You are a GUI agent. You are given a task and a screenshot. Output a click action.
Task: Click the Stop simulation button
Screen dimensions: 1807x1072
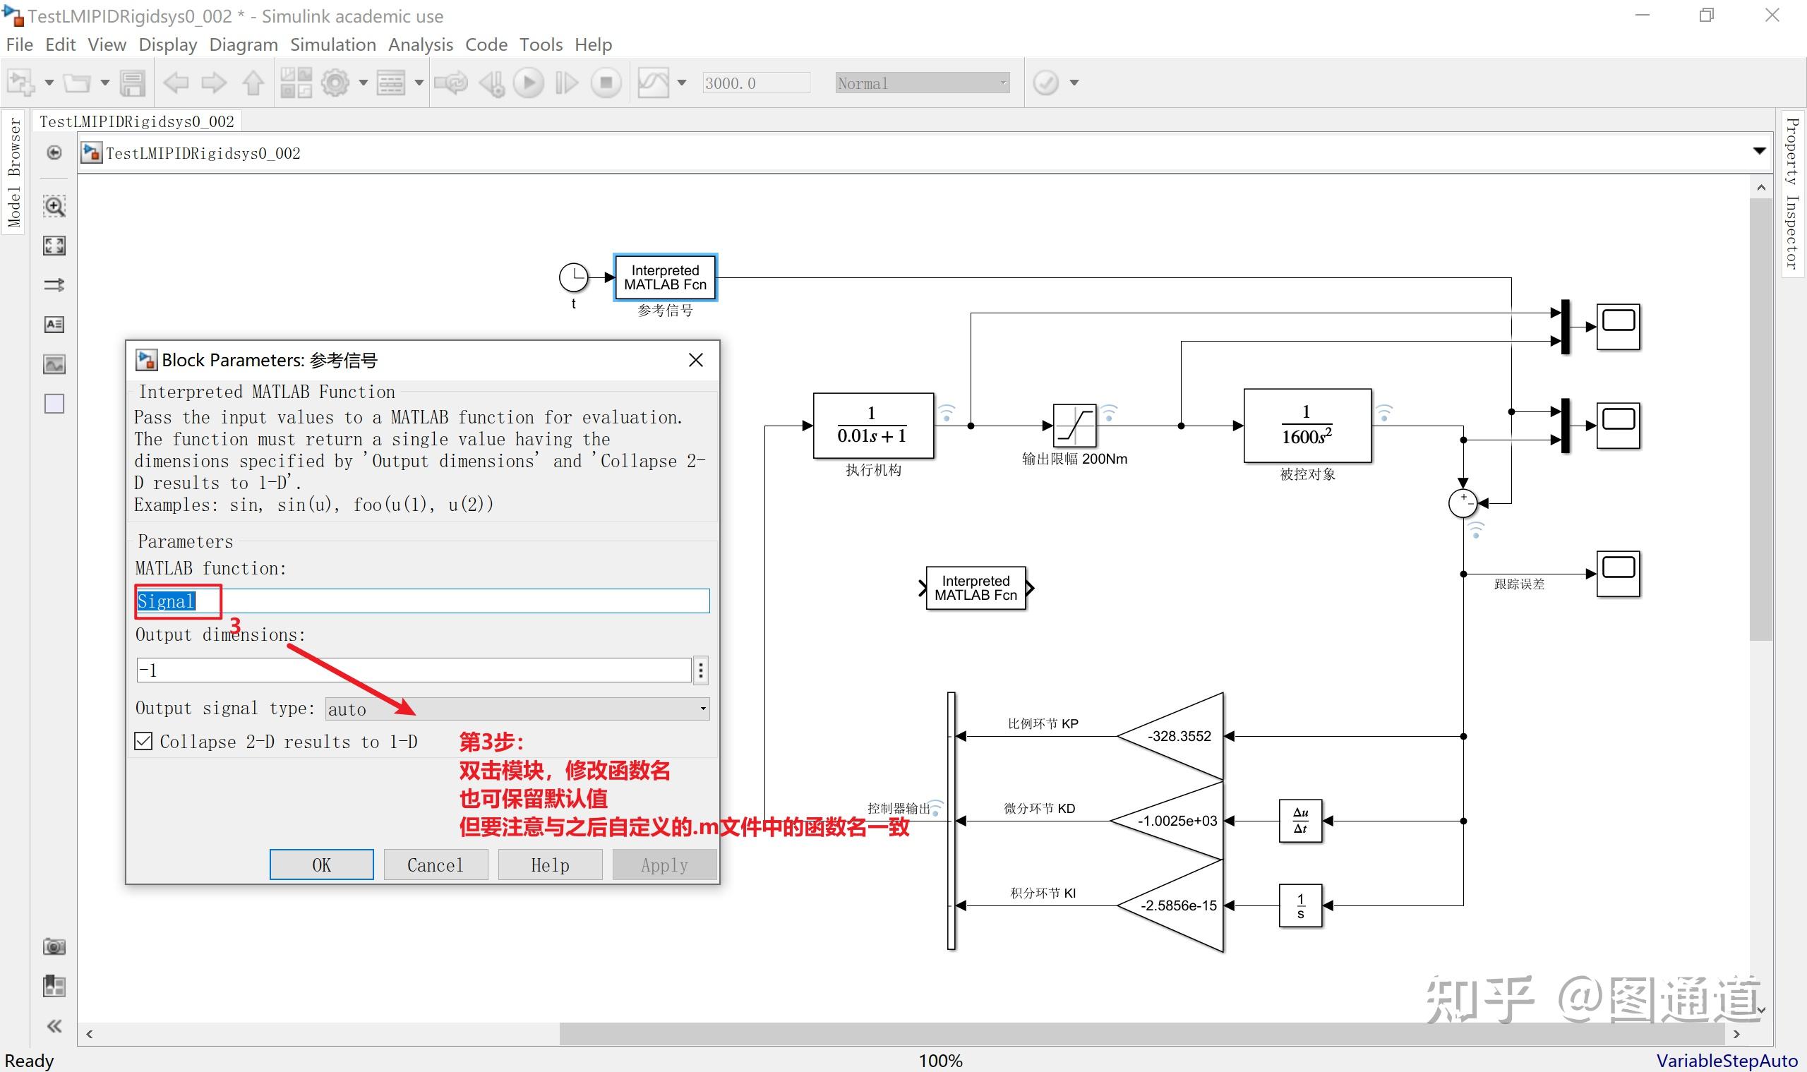tap(606, 83)
